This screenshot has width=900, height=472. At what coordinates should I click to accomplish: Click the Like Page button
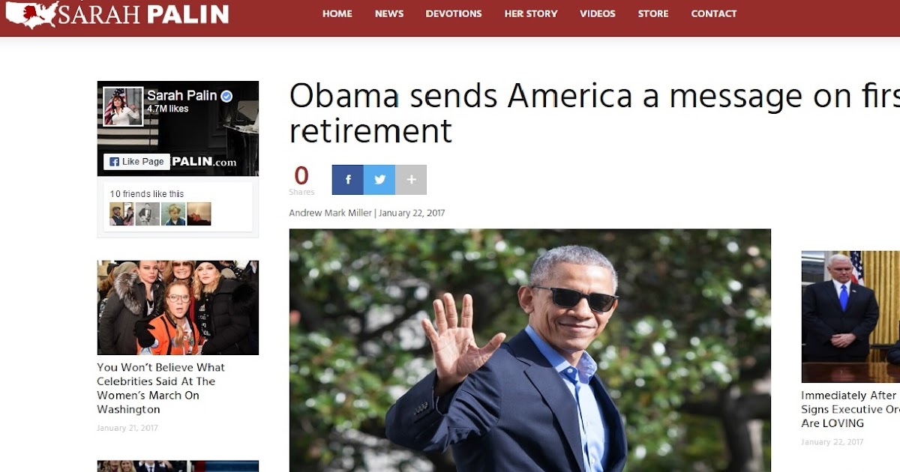(x=136, y=161)
